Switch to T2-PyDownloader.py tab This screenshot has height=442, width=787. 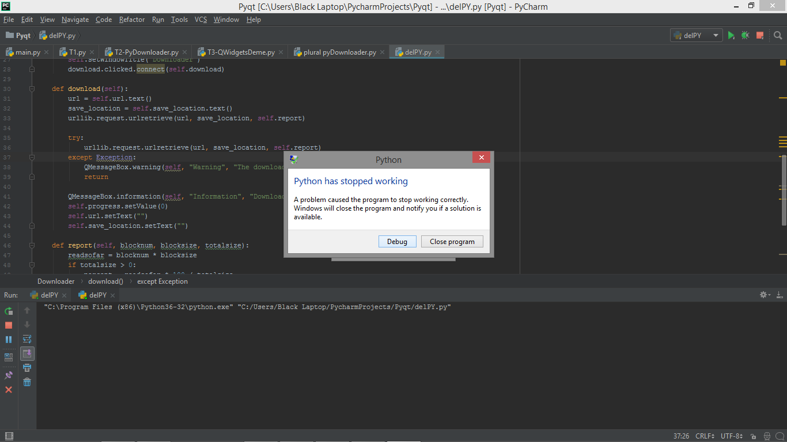(x=146, y=52)
